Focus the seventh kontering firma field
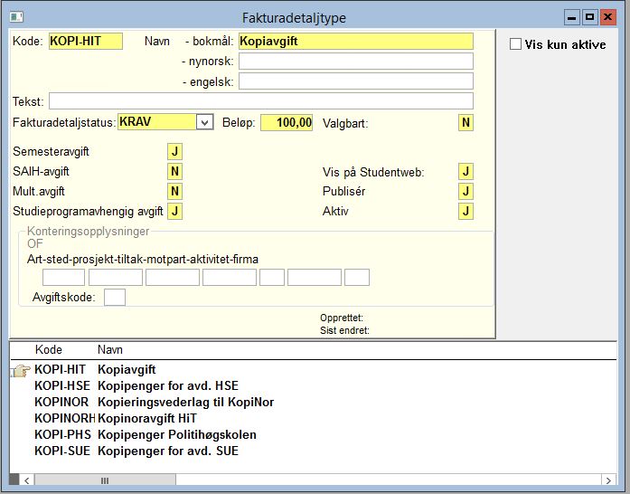The image size is (630, 494). (x=357, y=278)
